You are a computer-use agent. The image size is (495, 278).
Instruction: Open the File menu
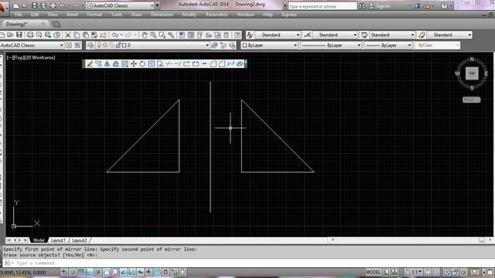[19, 15]
